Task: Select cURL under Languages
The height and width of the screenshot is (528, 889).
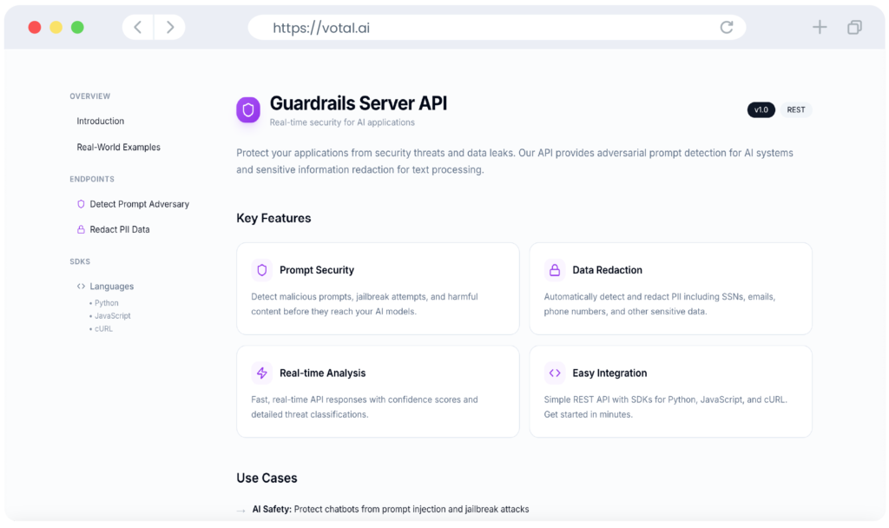Action: pyautogui.click(x=102, y=328)
